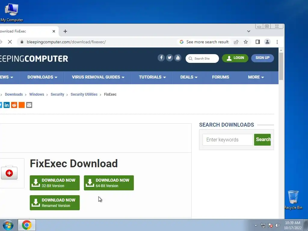Stop loading the page
Screen dimensions: 308x231
point(10,42)
